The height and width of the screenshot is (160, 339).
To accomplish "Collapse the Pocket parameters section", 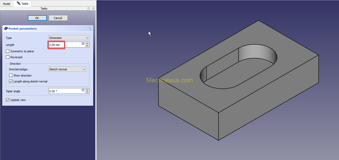I will point(90,29).
